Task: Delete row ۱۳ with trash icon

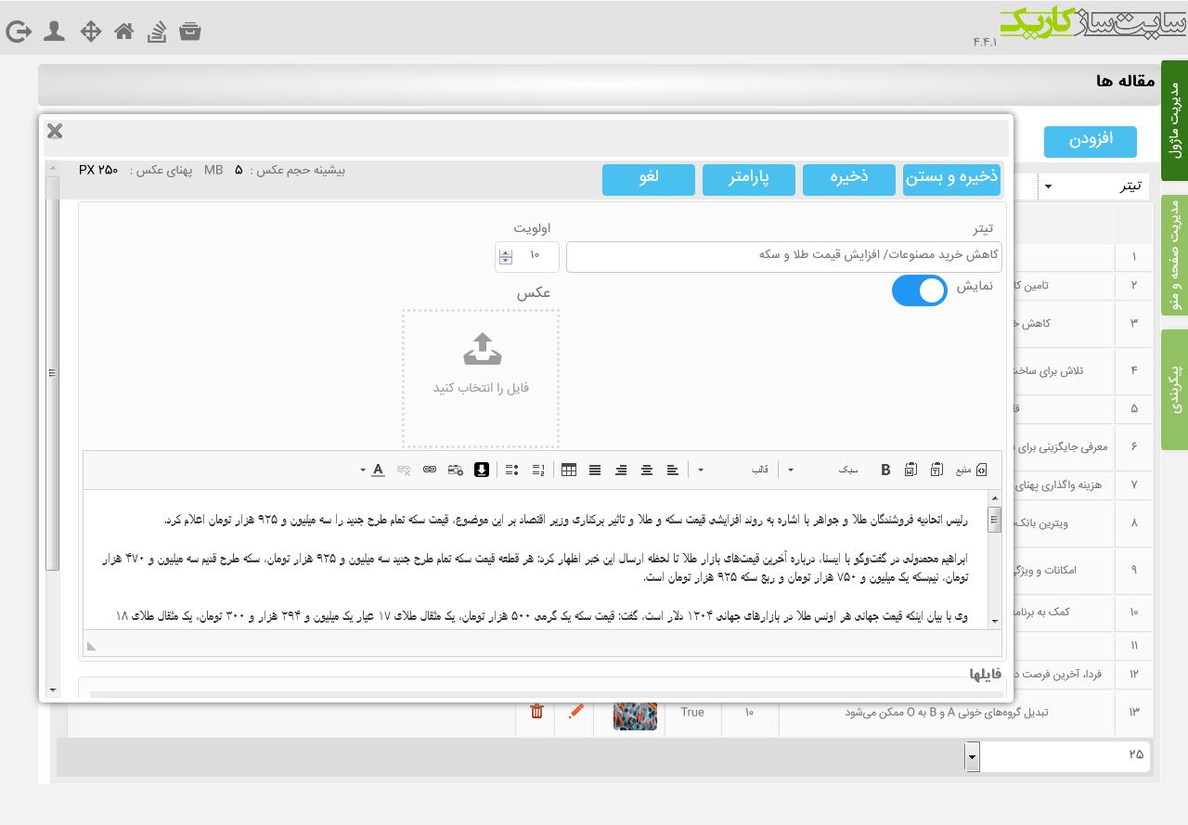Action: [536, 712]
